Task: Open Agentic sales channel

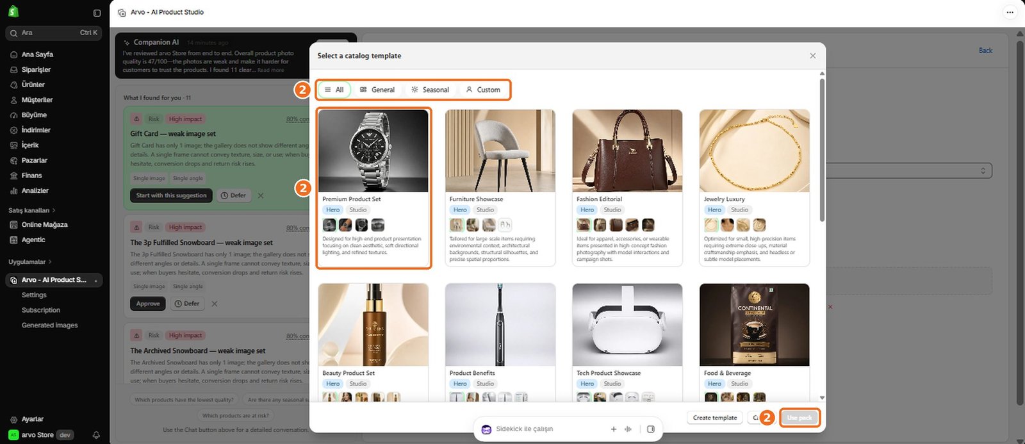Action: (x=33, y=240)
